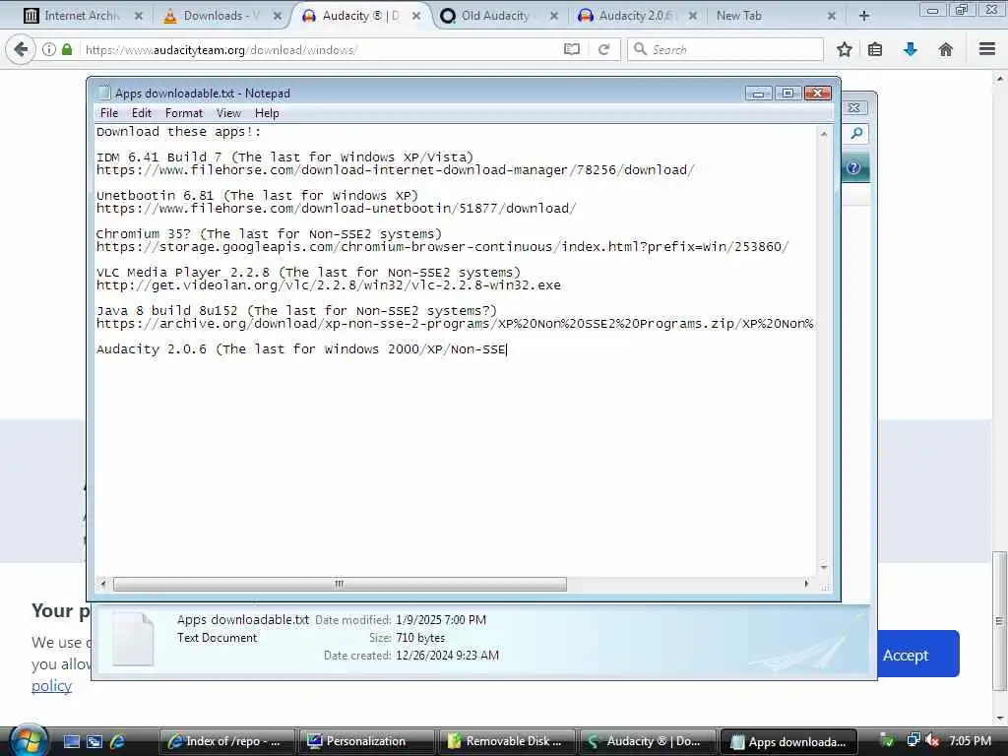Click the Java 8 build 8u152 line

tap(296, 310)
